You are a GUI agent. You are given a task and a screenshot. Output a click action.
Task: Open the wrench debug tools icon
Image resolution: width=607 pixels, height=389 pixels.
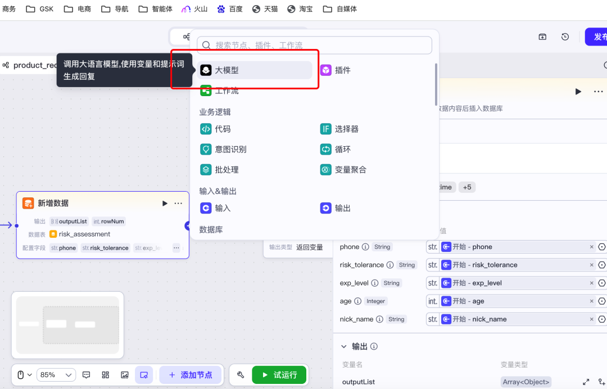pos(241,375)
